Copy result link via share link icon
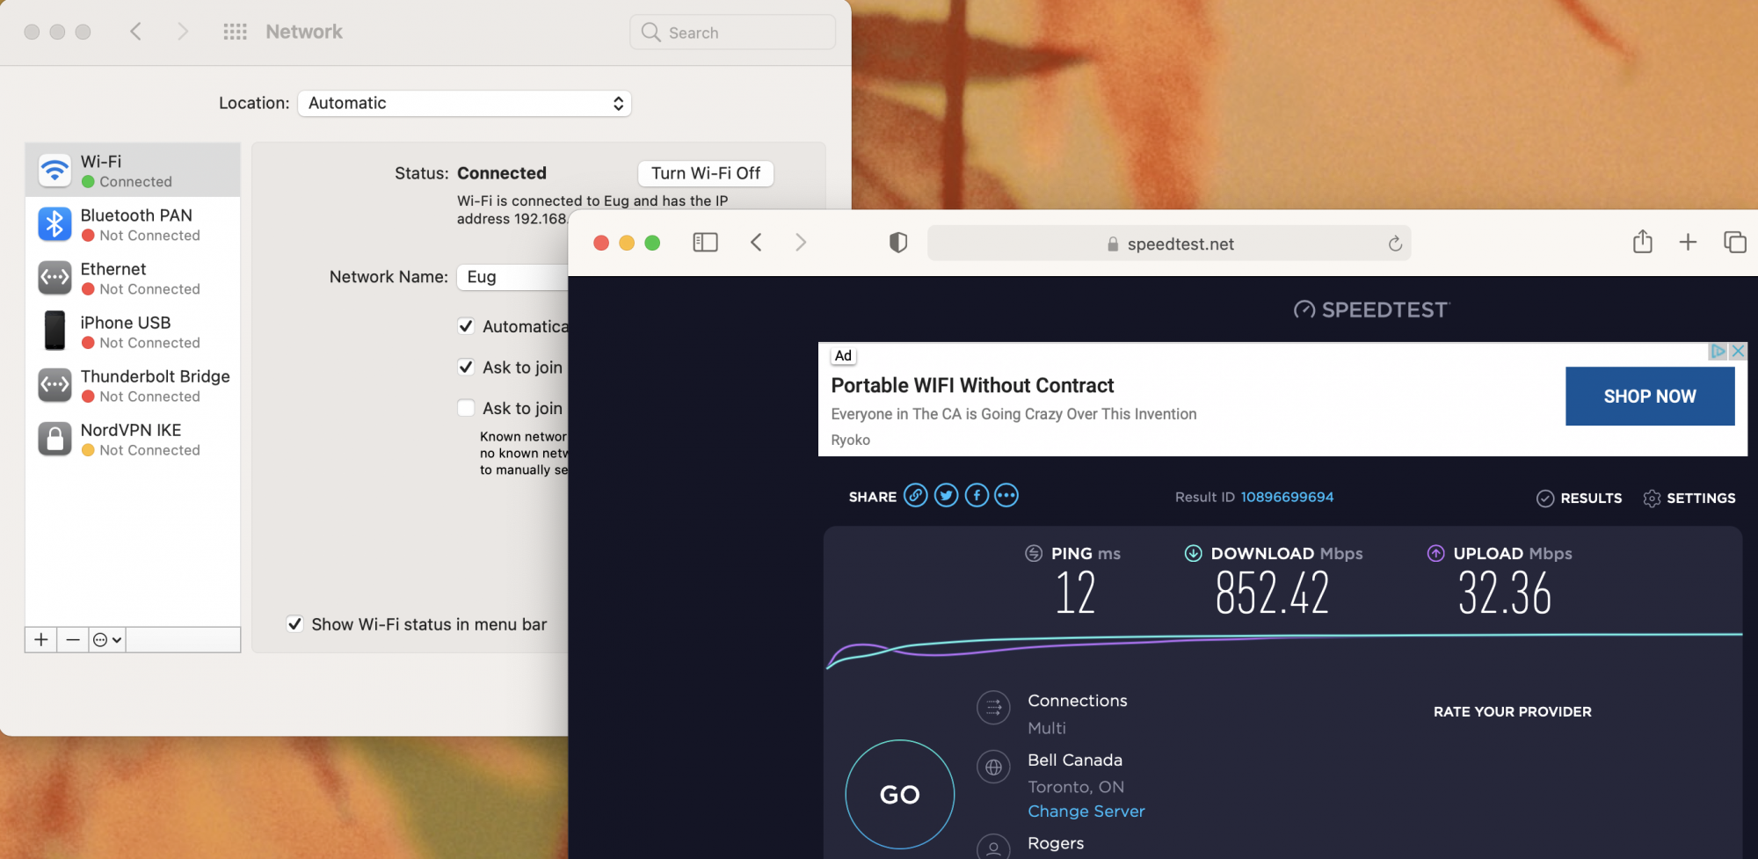 [916, 496]
